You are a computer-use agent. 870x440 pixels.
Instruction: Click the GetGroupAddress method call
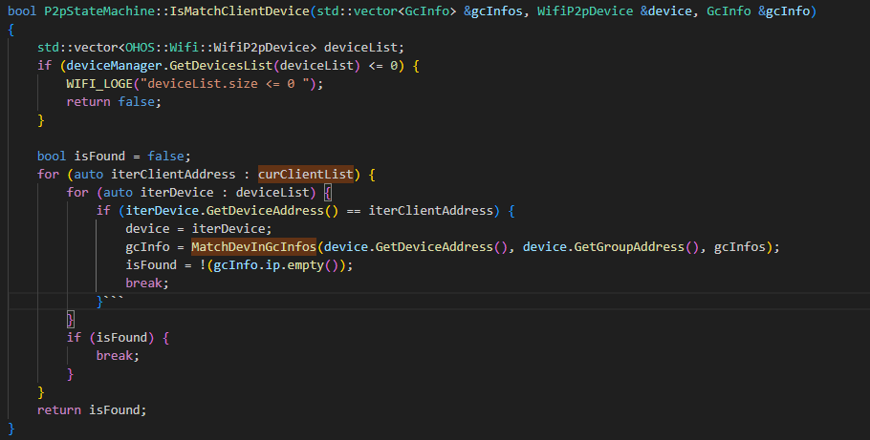(x=629, y=246)
